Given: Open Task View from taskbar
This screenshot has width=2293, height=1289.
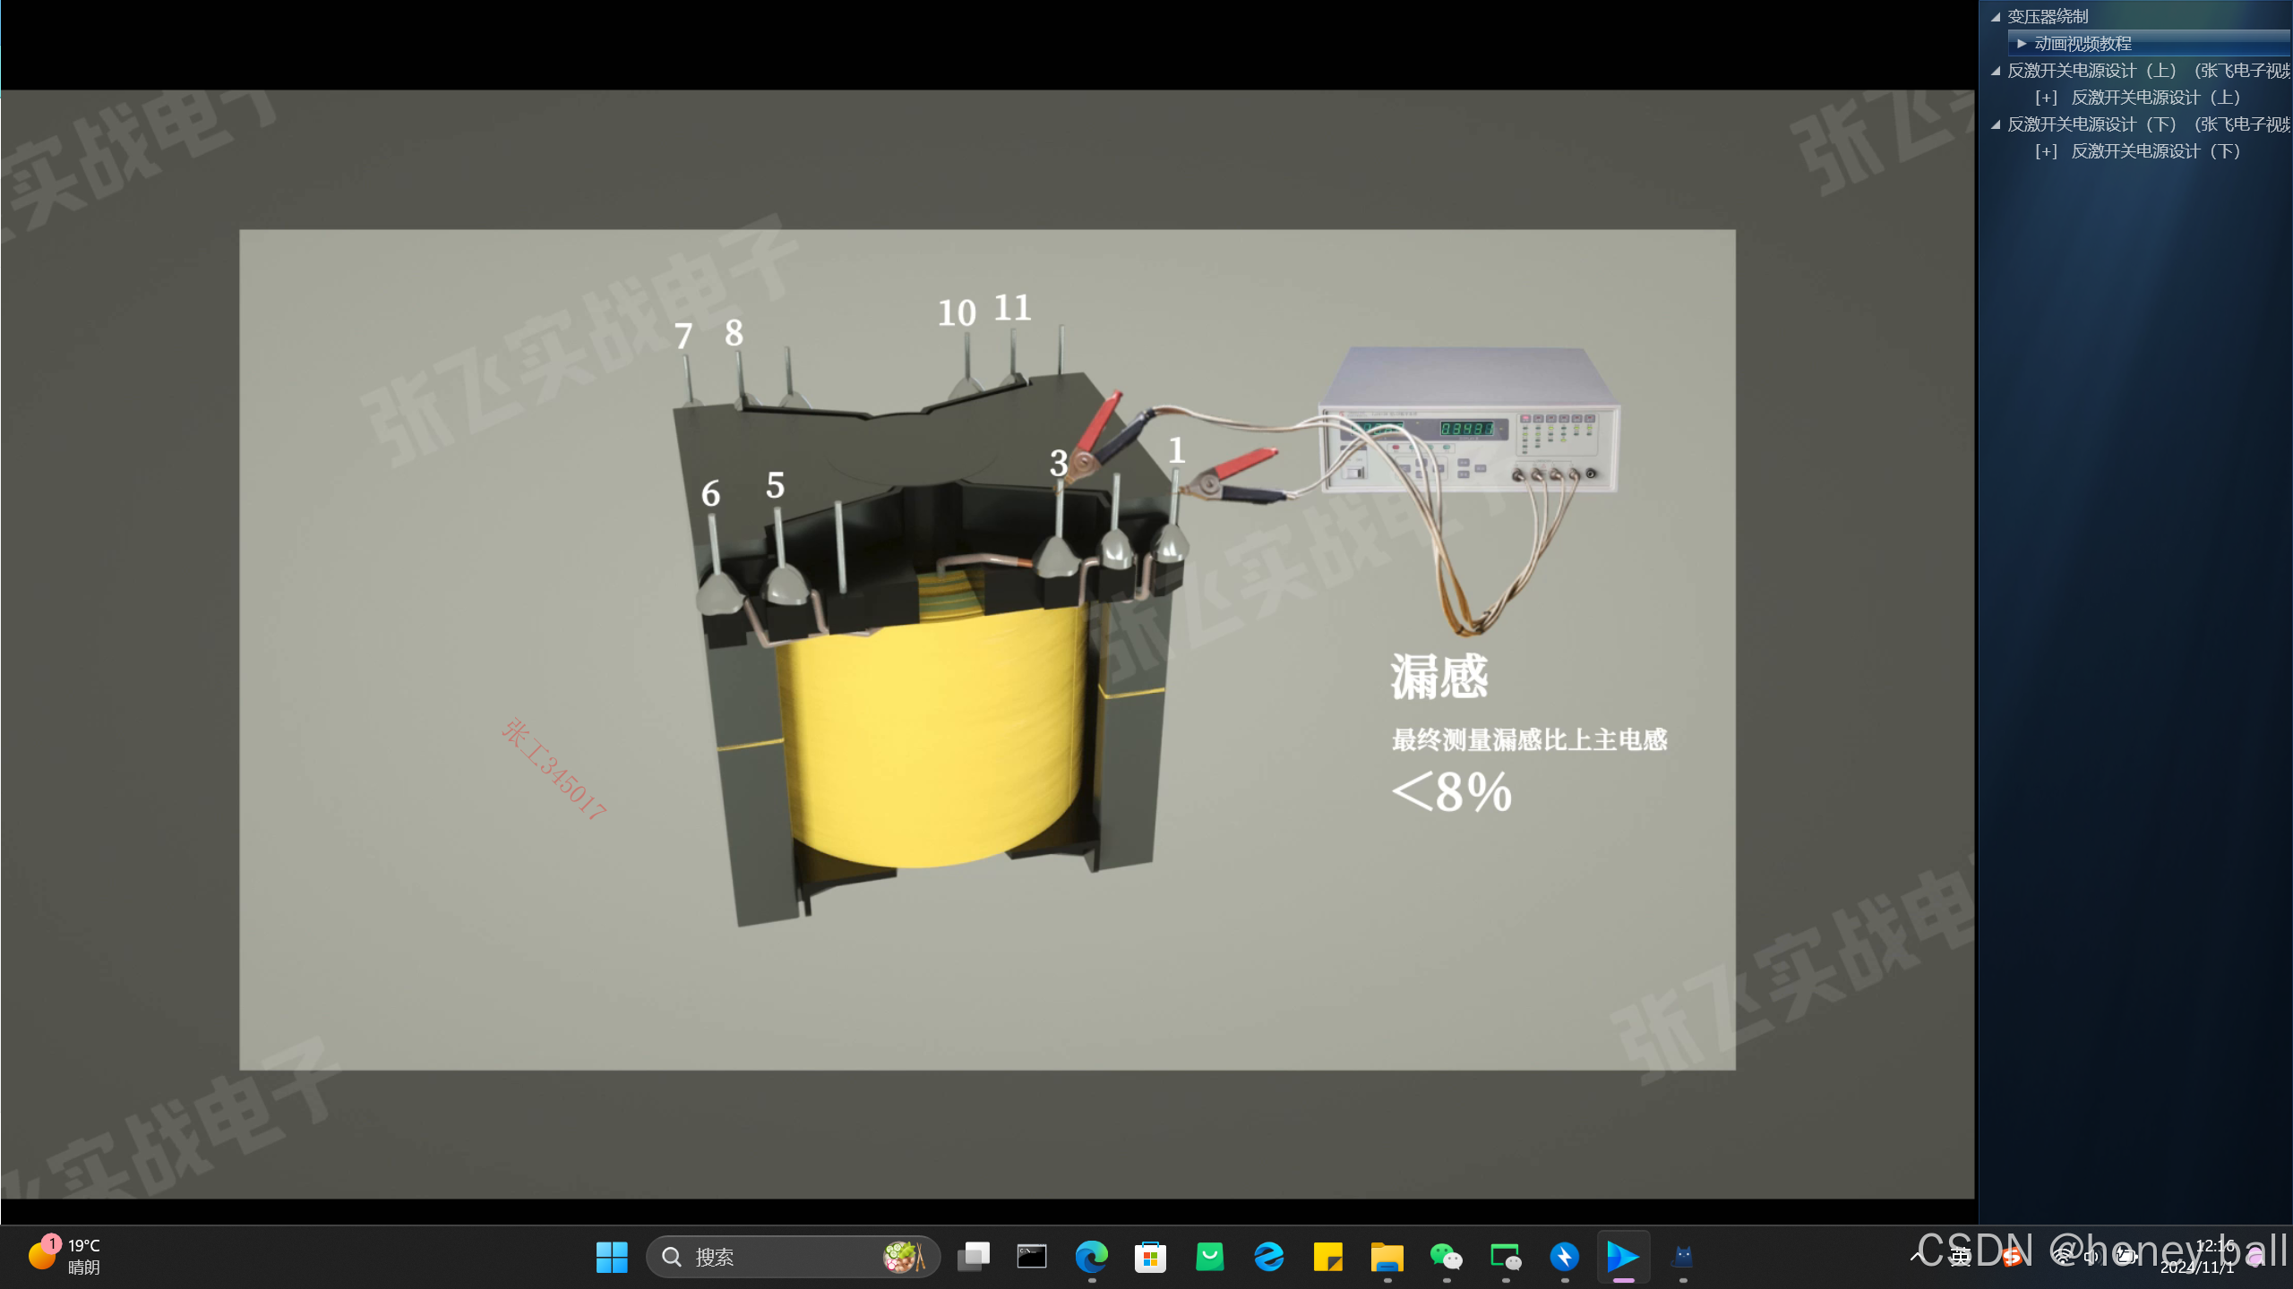Looking at the screenshot, I should 973,1257.
